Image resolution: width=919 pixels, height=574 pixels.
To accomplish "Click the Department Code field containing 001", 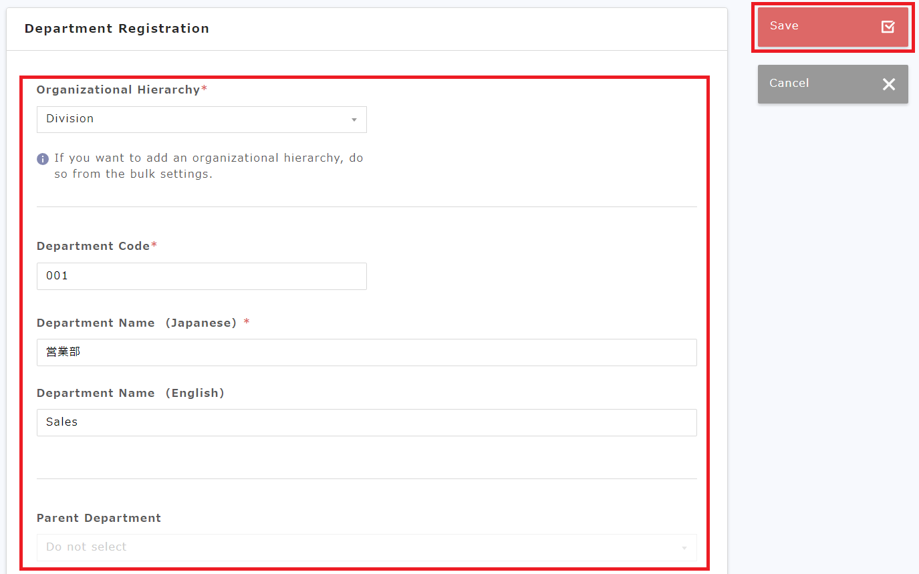I will click(x=202, y=276).
